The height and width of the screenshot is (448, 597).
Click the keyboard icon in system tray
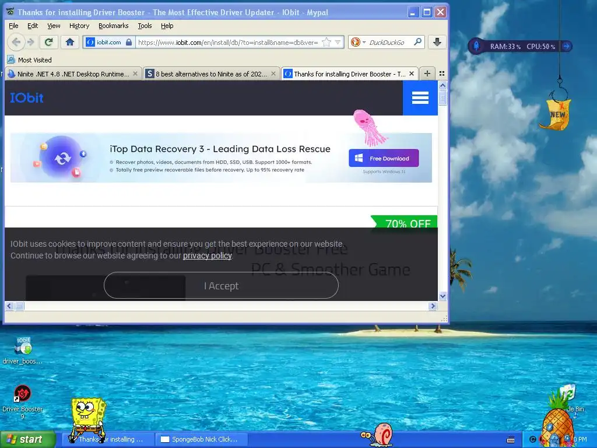coord(511,440)
